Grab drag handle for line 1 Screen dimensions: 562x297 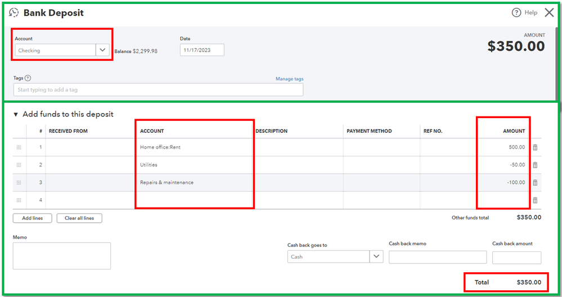[x=19, y=147]
